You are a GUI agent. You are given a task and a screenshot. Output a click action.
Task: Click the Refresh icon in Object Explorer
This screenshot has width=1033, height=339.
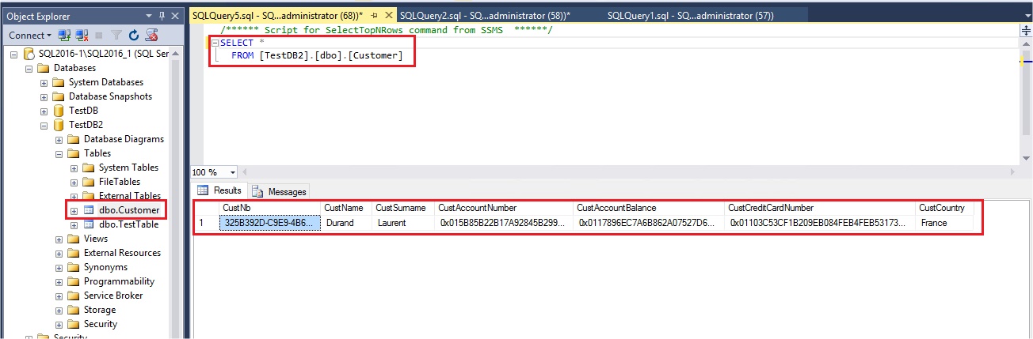(x=134, y=36)
